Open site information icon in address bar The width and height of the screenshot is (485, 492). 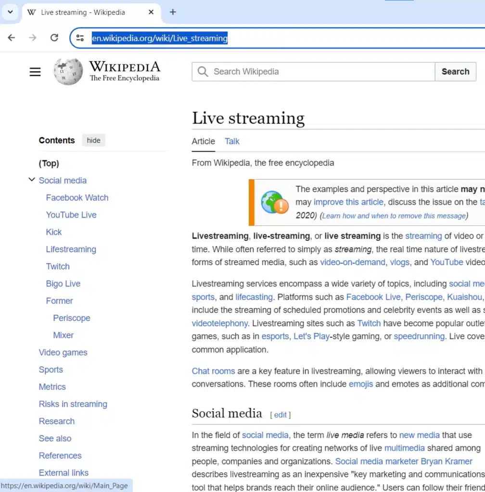tap(80, 38)
